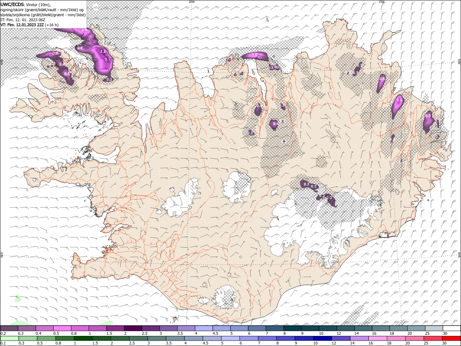Click the UWC/ECDS title text

point(13,4)
